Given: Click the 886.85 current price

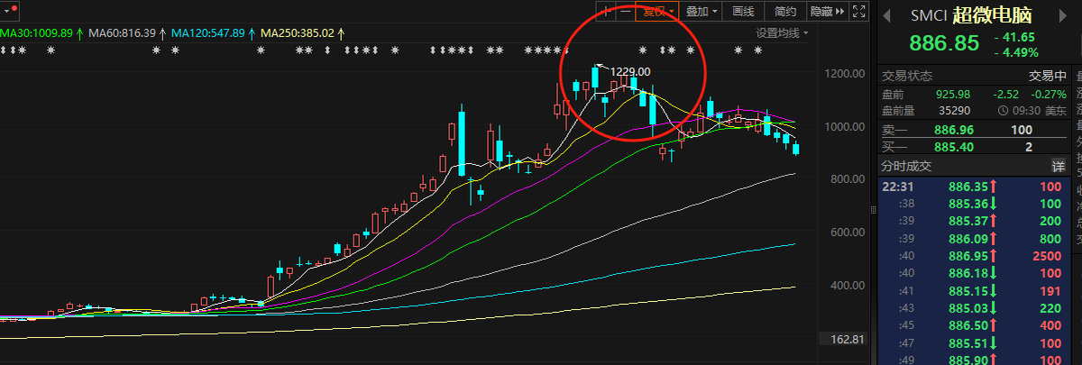Looking at the screenshot, I should pos(943,44).
